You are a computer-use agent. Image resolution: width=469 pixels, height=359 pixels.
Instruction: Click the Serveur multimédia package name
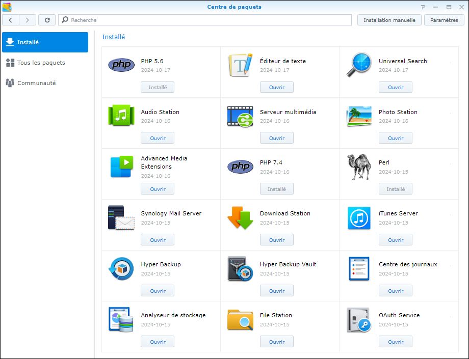288,112
